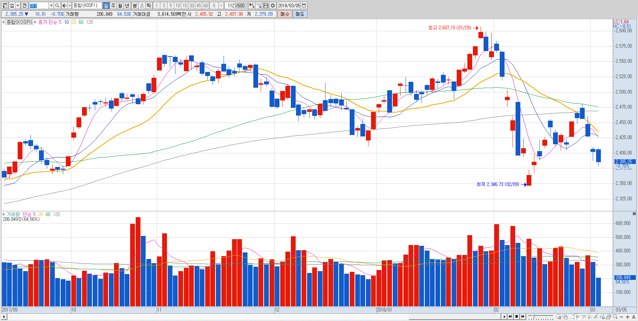Click the add candle chart icon

[252, 6]
